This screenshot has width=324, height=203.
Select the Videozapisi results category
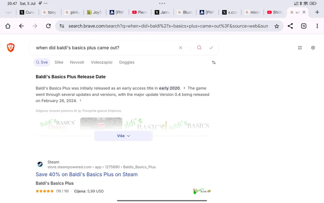point(102,62)
